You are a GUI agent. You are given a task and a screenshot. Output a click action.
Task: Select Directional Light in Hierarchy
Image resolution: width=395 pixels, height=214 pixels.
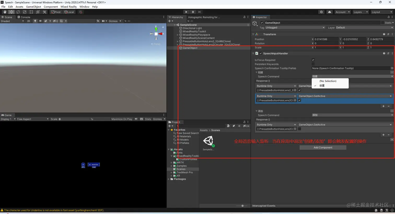[192, 28]
